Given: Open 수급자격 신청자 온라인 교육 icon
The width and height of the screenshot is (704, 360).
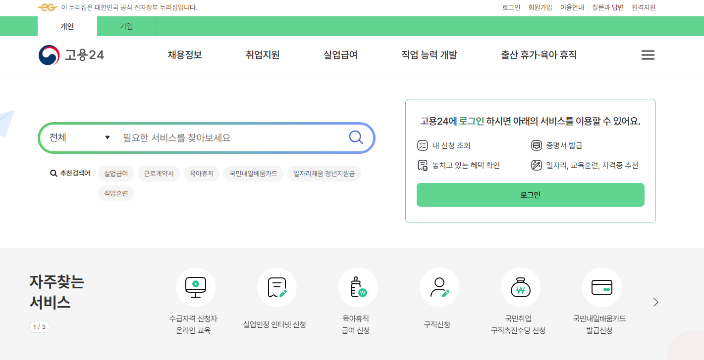Looking at the screenshot, I should click(x=195, y=287).
